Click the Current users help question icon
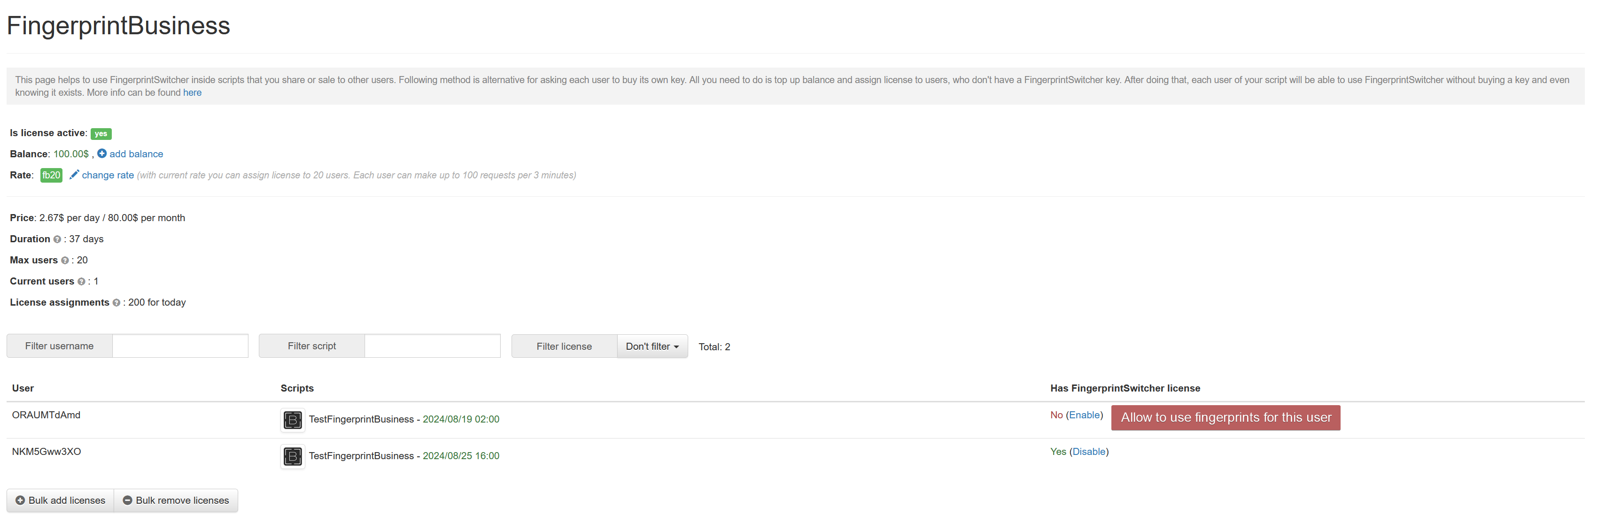The image size is (1598, 523). (81, 281)
